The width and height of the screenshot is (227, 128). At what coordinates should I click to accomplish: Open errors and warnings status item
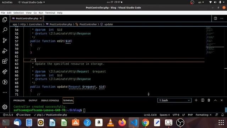coord(8,115)
